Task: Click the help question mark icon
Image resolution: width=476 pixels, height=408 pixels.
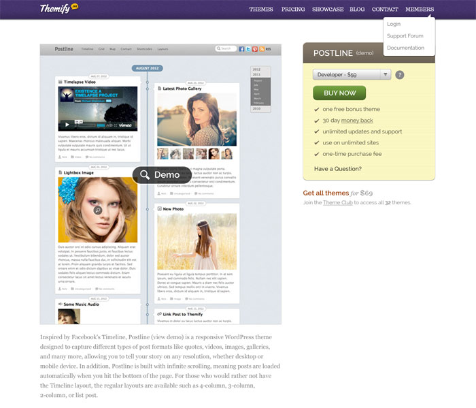Action: [x=400, y=75]
